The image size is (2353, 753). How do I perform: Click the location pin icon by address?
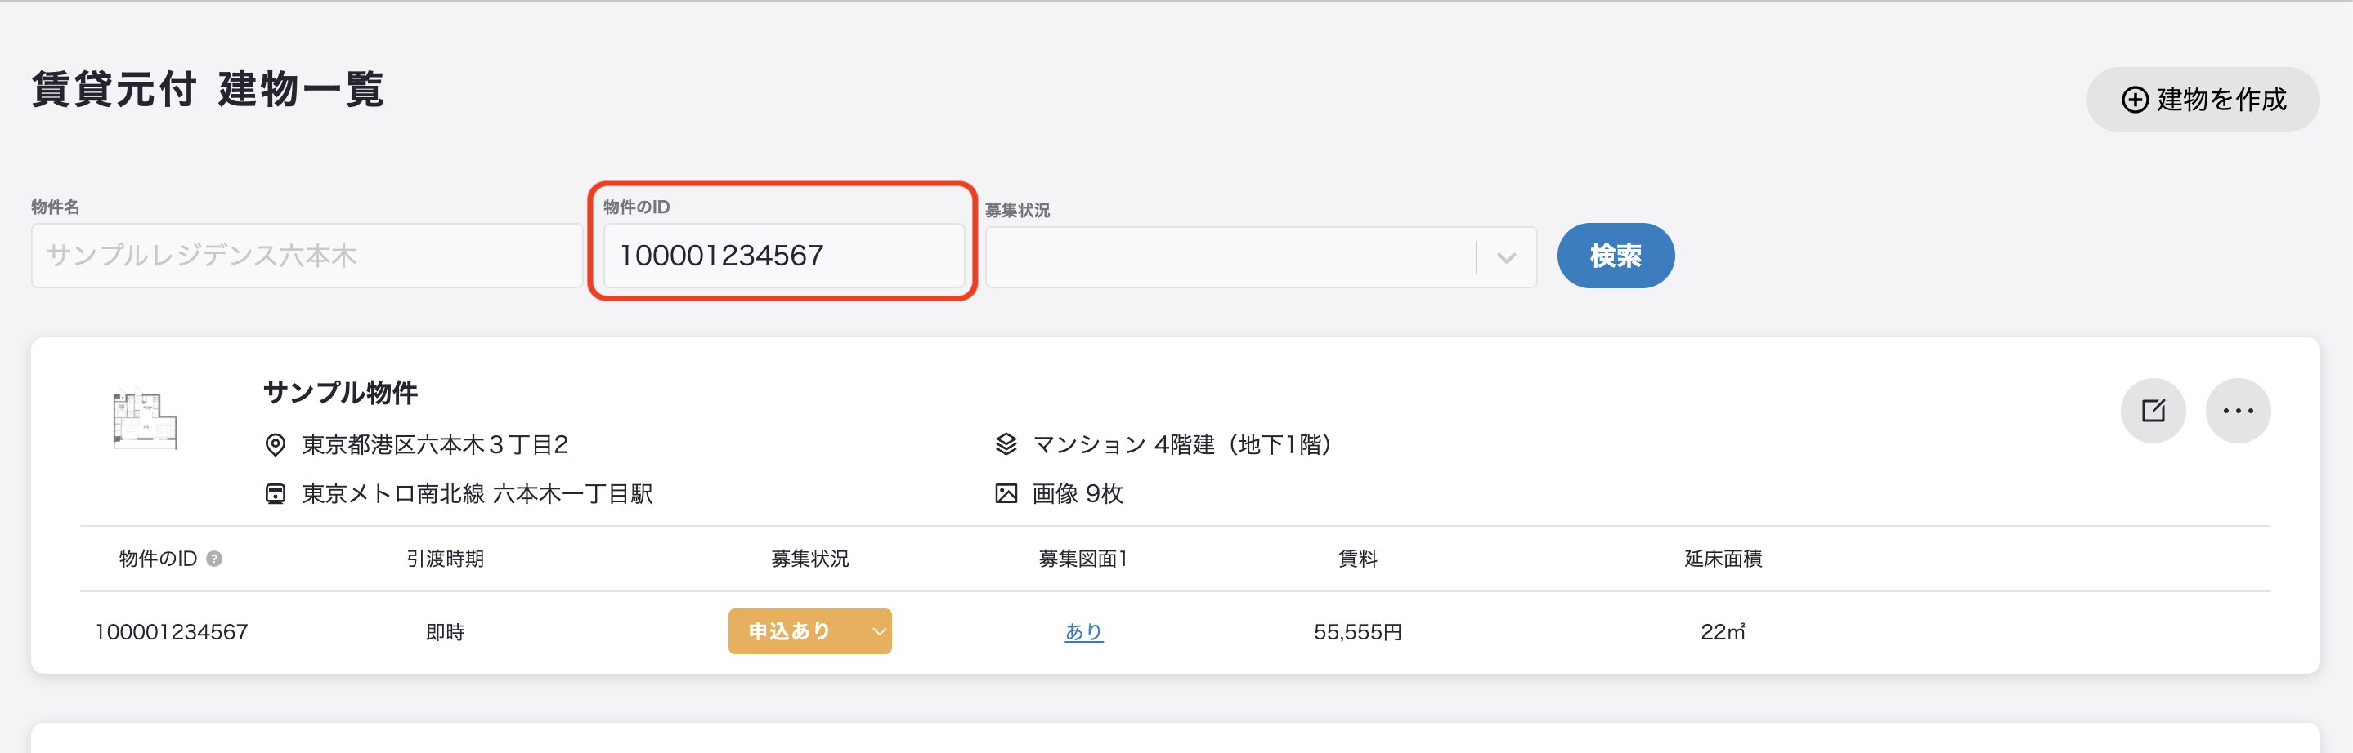pyautogui.click(x=275, y=444)
